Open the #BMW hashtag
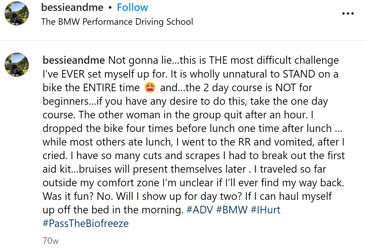The height and width of the screenshot is (248, 366). 232,210
